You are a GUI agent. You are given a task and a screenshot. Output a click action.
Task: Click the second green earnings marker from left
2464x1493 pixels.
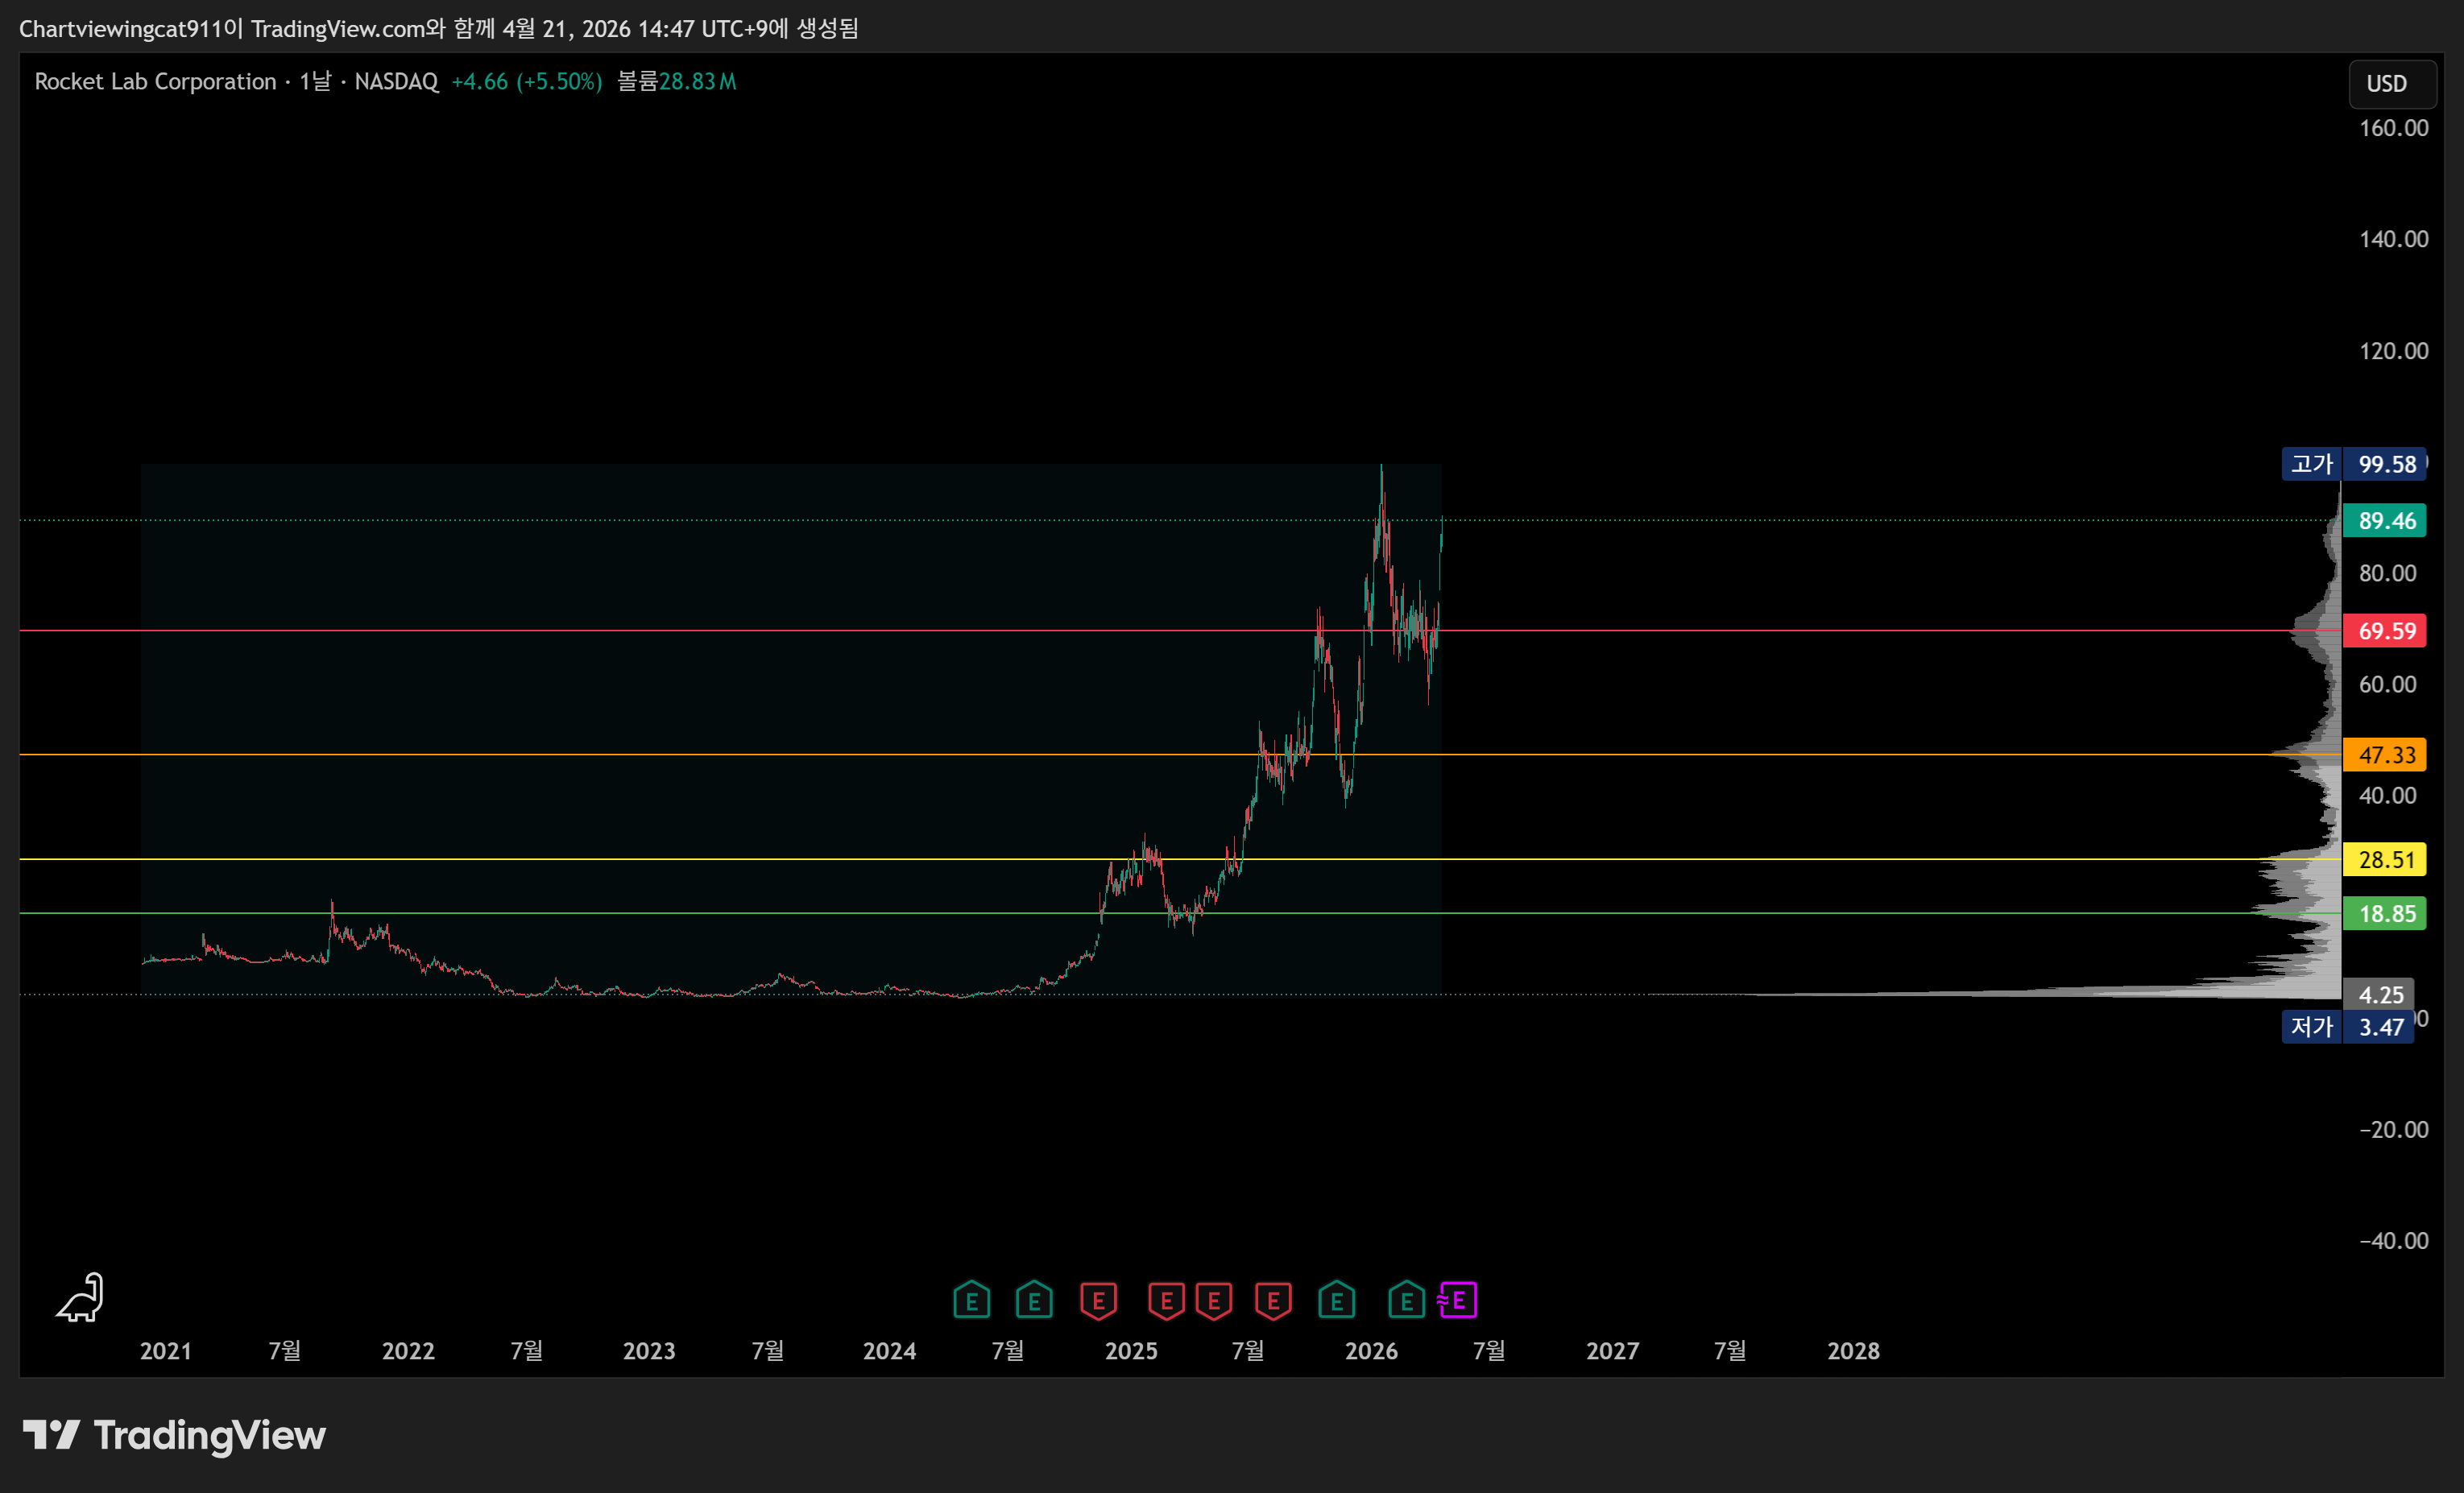(1034, 1301)
